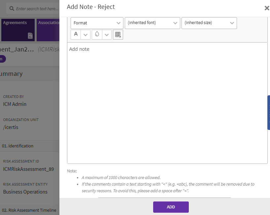Click the font color 'A' icon
The height and width of the screenshot is (215, 270).
click(x=76, y=35)
